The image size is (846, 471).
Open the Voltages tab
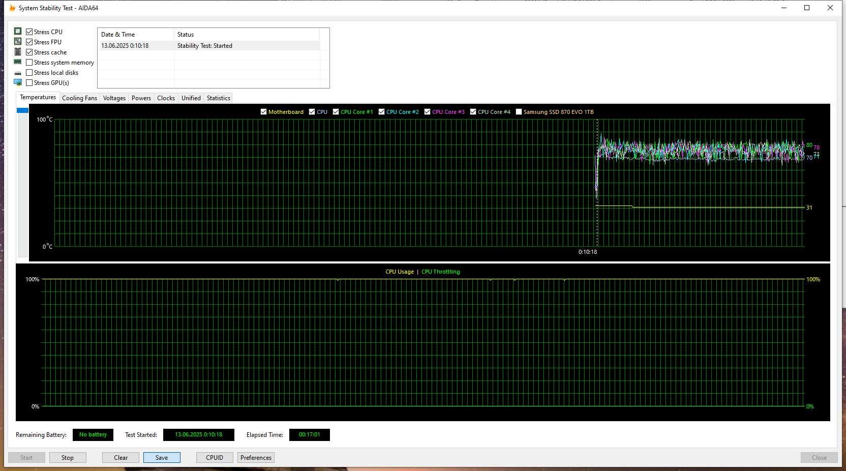click(114, 98)
